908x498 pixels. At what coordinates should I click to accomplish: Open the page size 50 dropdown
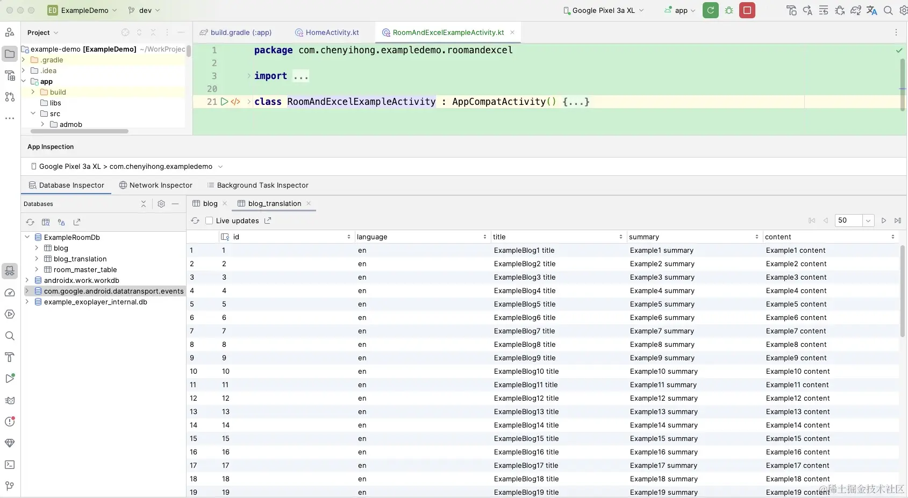[x=868, y=220]
